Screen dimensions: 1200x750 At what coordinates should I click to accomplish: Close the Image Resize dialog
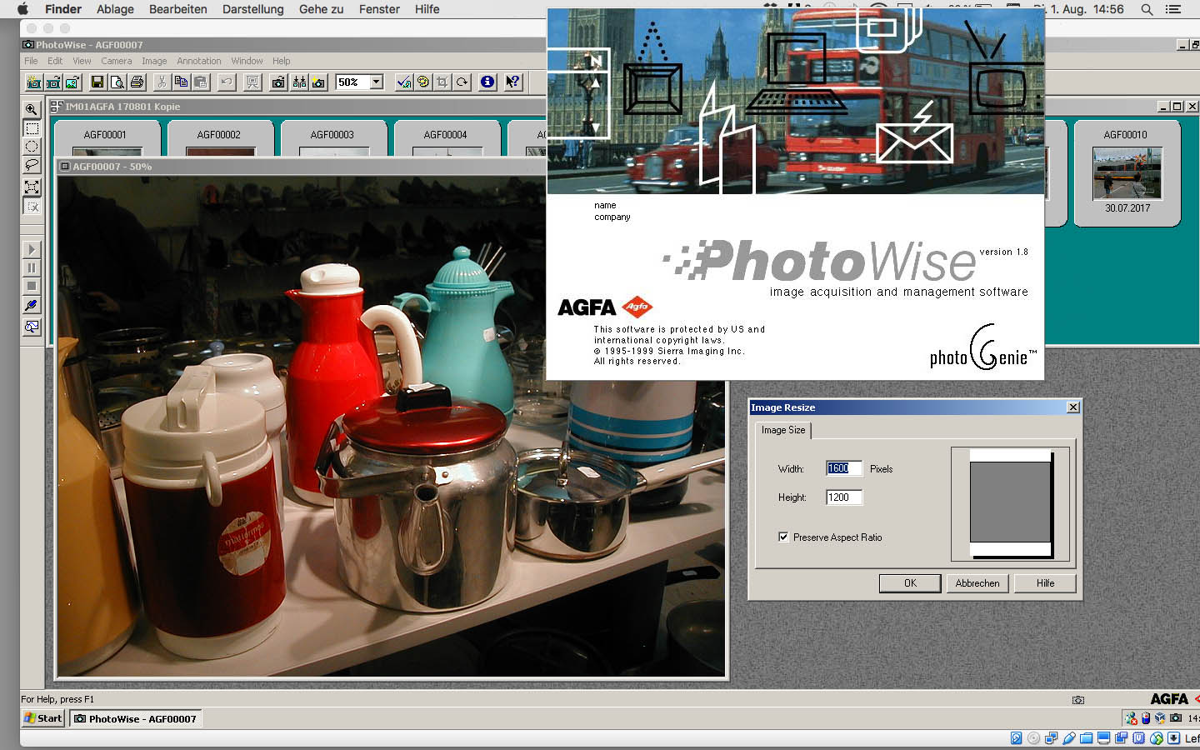[1073, 407]
